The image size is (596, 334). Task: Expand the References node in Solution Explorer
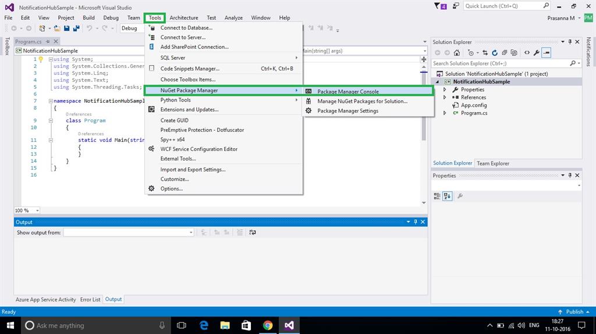445,98
